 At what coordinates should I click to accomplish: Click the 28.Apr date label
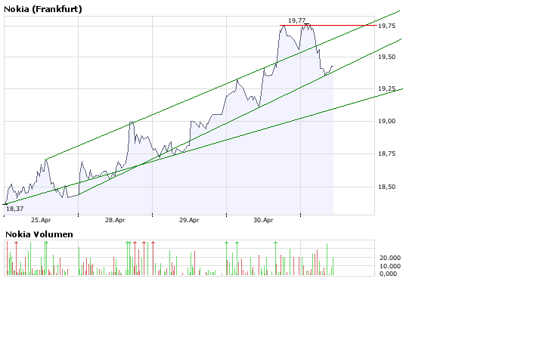[x=115, y=220]
